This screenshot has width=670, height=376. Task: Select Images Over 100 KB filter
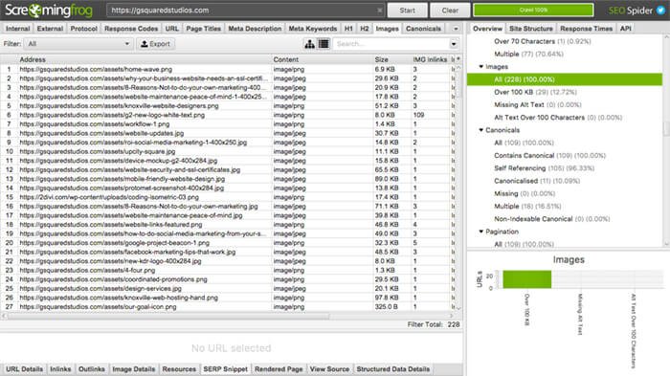535,92
